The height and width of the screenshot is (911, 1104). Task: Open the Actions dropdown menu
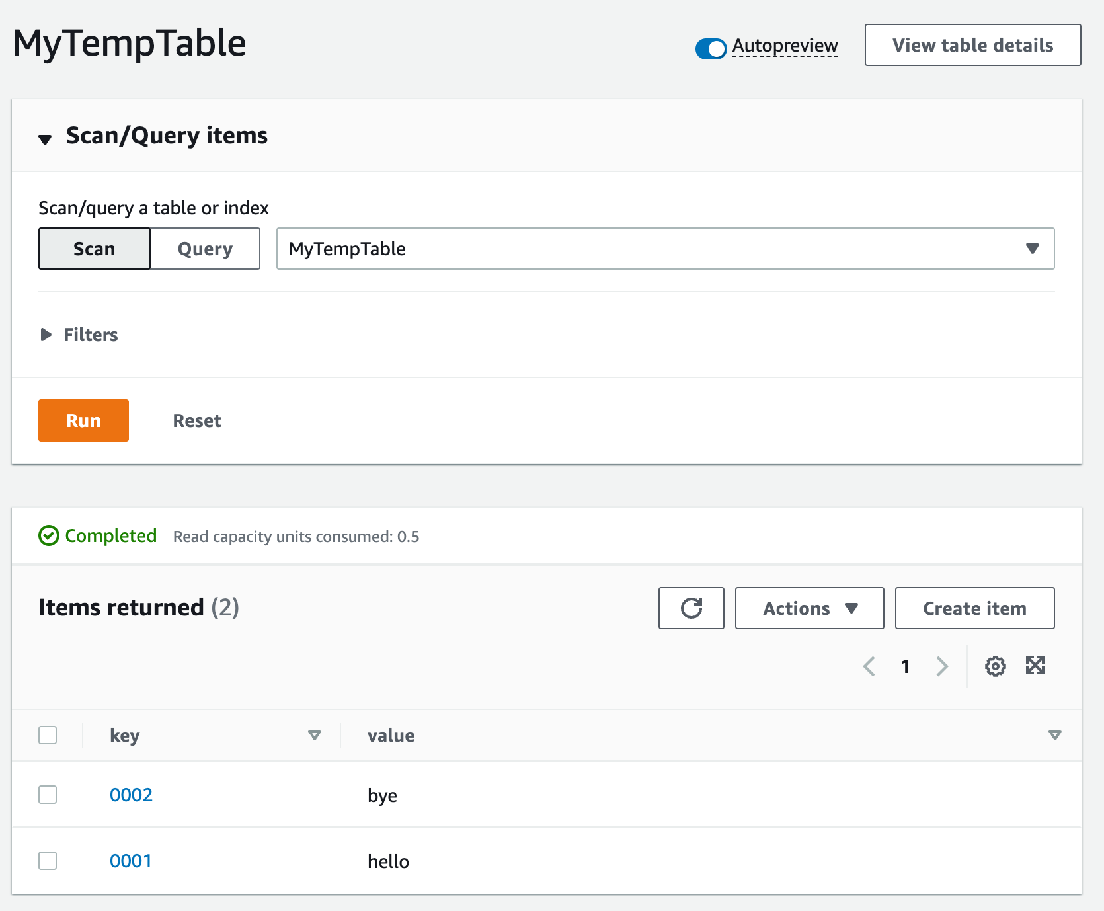tap(809, 608)
